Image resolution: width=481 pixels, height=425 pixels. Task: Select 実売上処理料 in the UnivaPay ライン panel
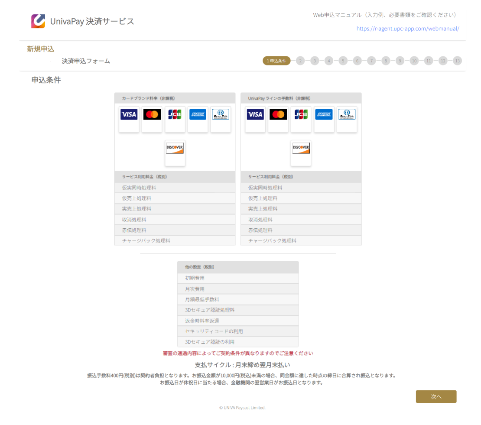point(301,209)
